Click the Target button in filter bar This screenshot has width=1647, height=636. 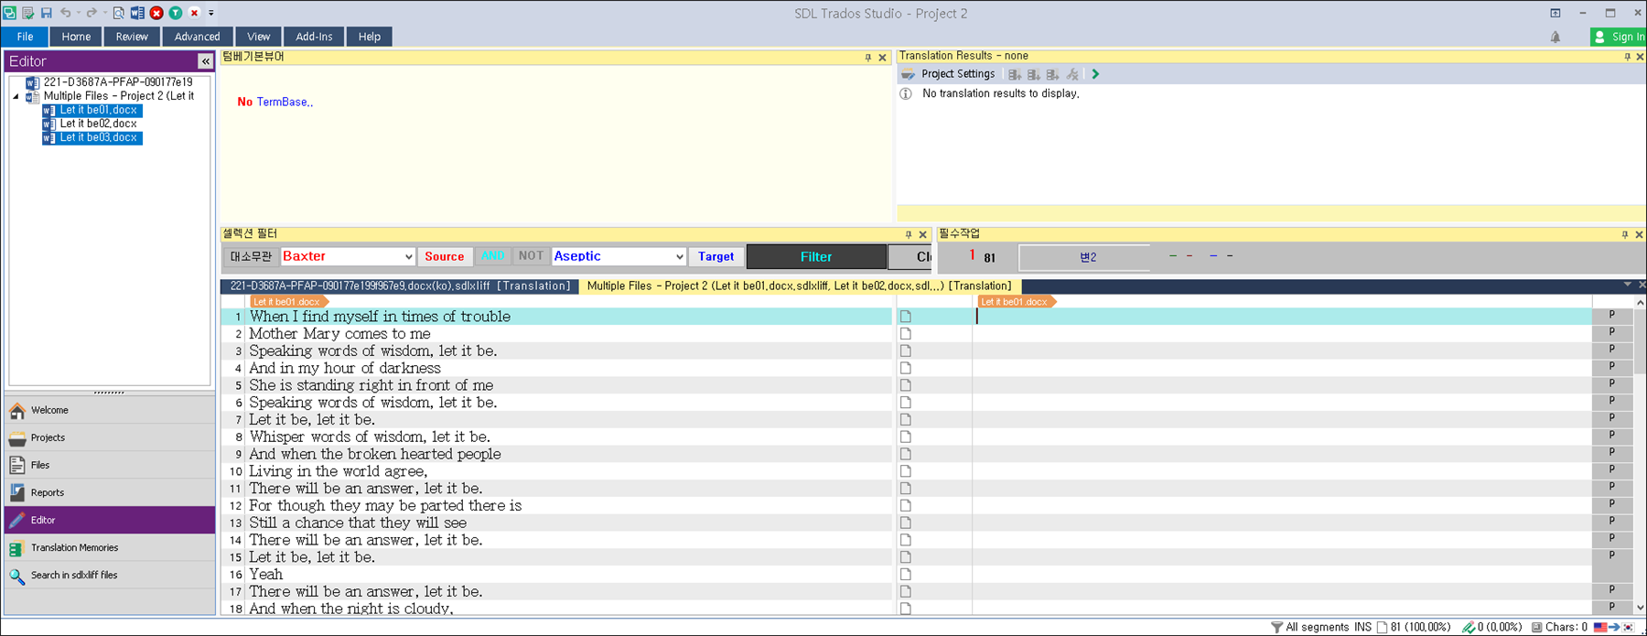click(x=716, y=257)
